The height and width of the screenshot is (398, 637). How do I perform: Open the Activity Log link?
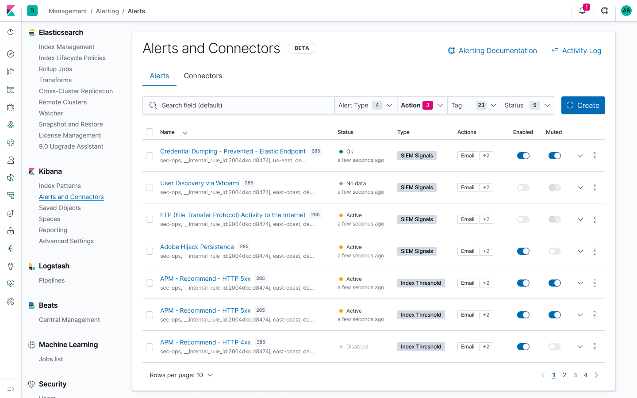point(576,50)
